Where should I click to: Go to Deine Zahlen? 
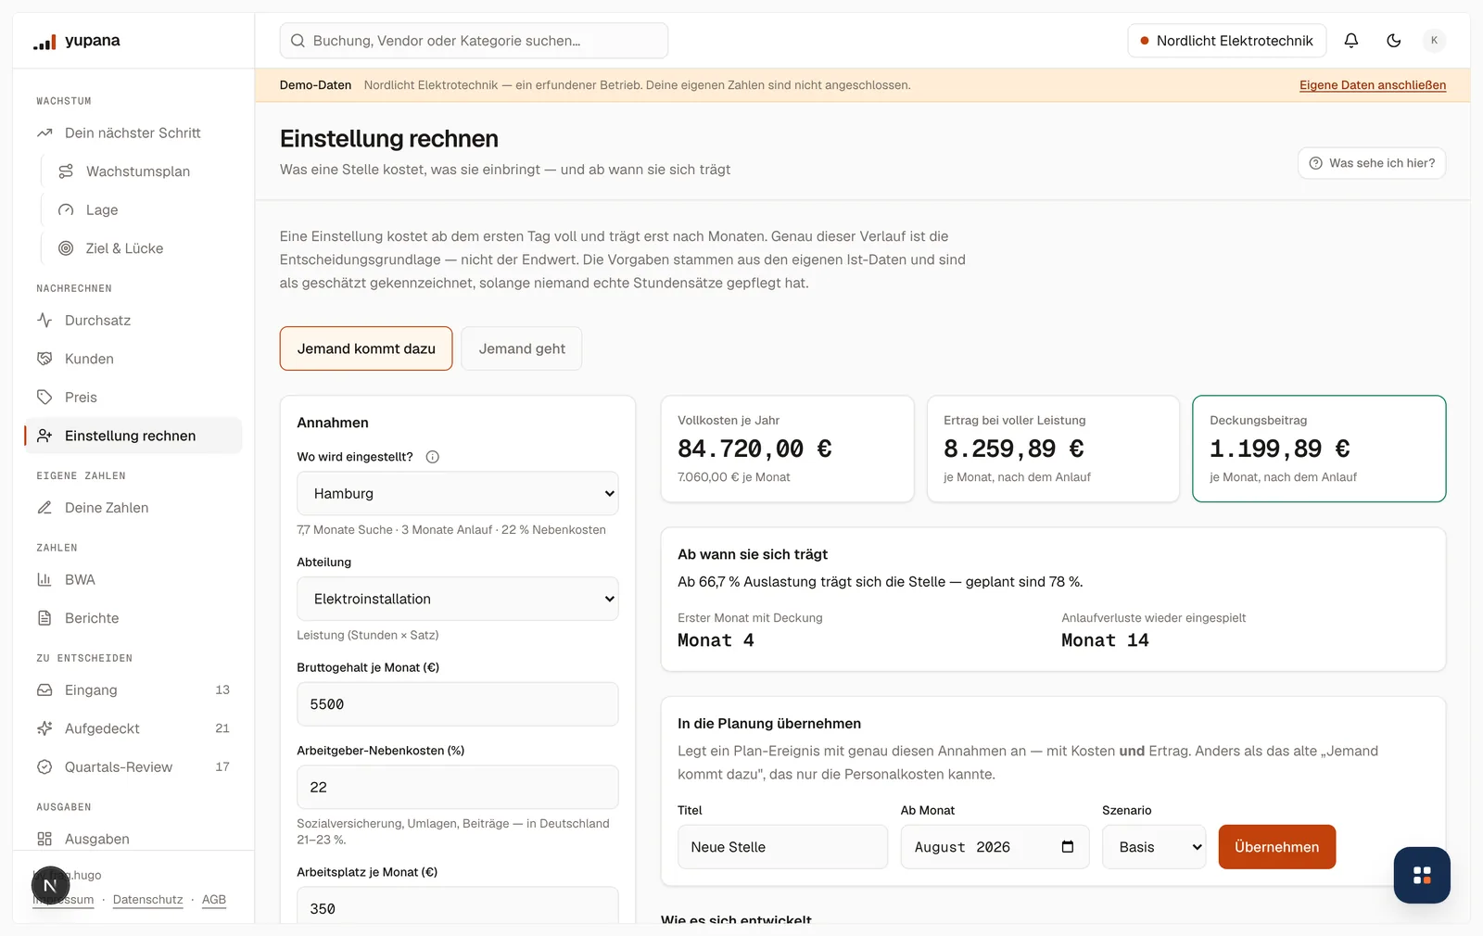pyautogui.click(x=133, y=508)
